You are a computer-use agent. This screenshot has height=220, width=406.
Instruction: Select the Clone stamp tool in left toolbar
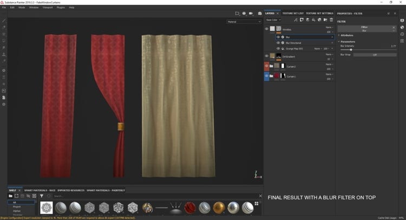coord(4,54)
